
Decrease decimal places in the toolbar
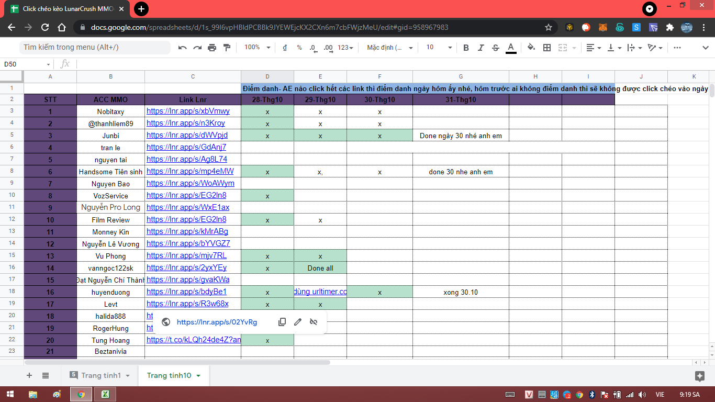pos(313,48)
